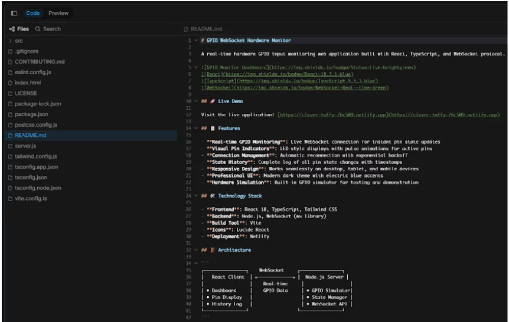Click the .gitignore file icon

click(x=10, y=51)
